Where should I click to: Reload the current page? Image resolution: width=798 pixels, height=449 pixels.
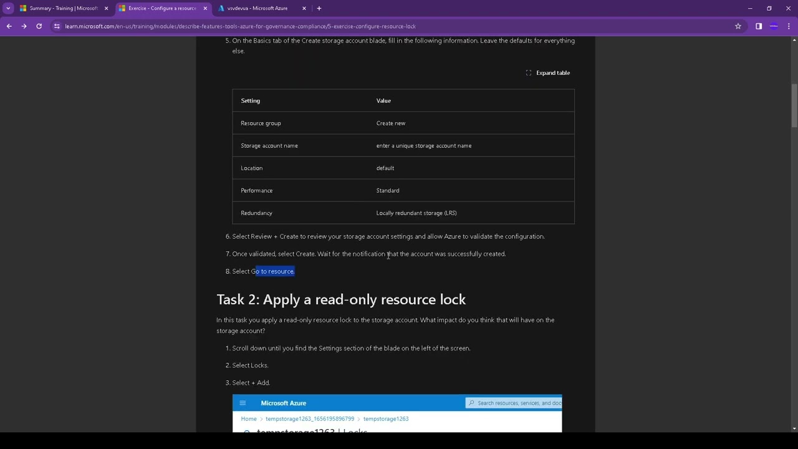pos(39,26)
